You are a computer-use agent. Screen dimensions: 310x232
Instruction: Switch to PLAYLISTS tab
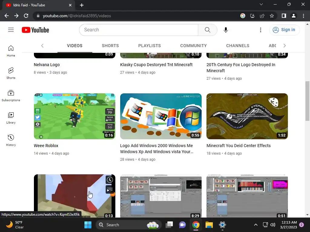click(150, 46)
